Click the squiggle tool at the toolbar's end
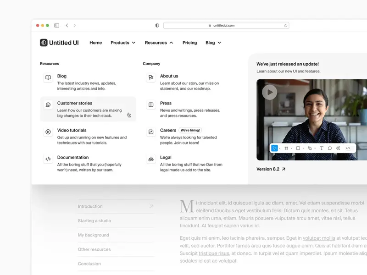The width and height of the screenshot is (367, 275). [x=348, y=148]
